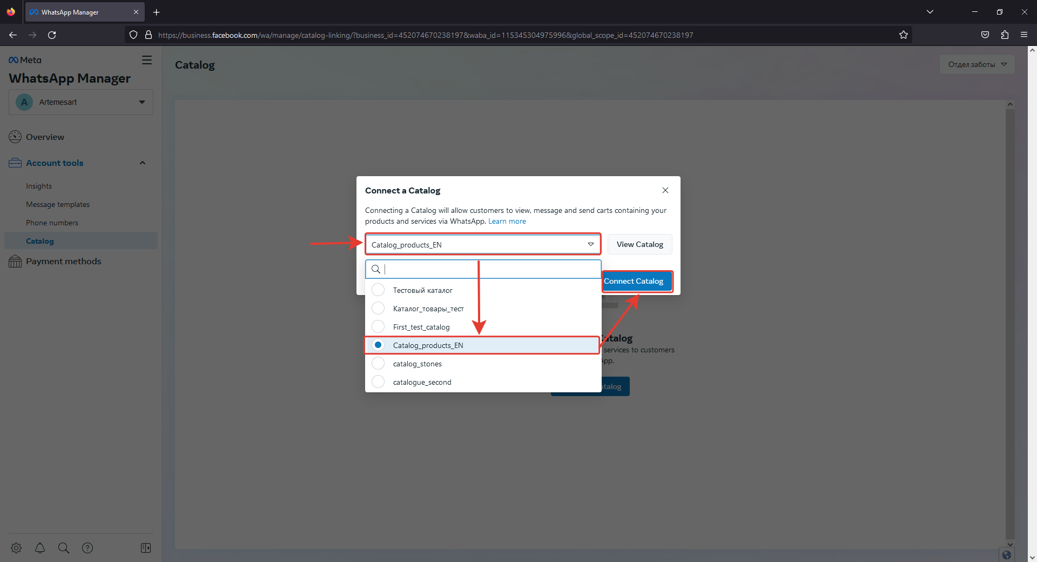
Task: Select catalogue_second radio option
Action: click(x=378, y=382)
